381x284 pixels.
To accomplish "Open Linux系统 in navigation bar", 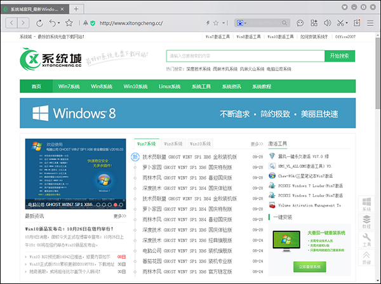I will point(170,86).
